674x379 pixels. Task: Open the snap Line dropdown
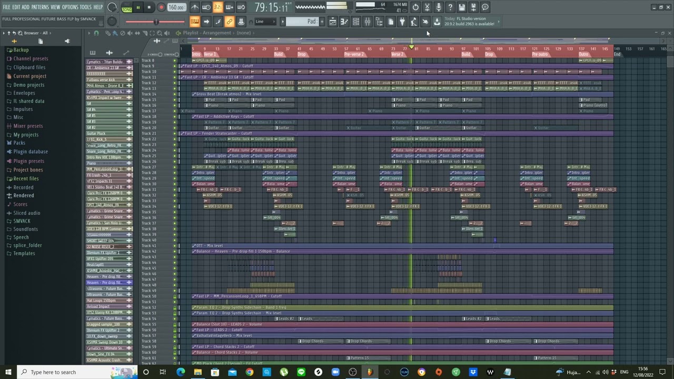(265, 22)
